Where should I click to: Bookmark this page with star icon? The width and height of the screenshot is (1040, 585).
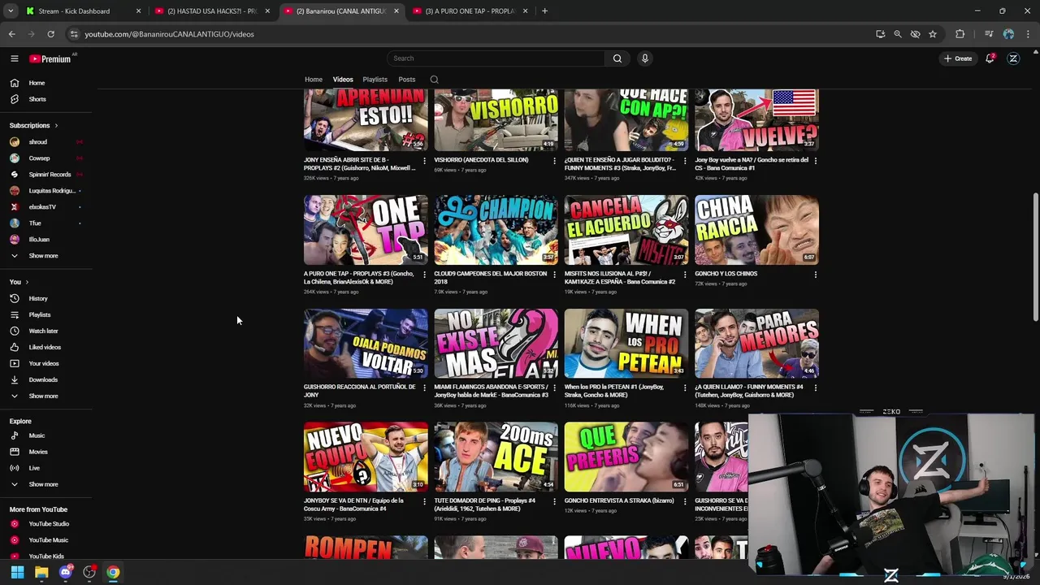(x=933, y=34)
